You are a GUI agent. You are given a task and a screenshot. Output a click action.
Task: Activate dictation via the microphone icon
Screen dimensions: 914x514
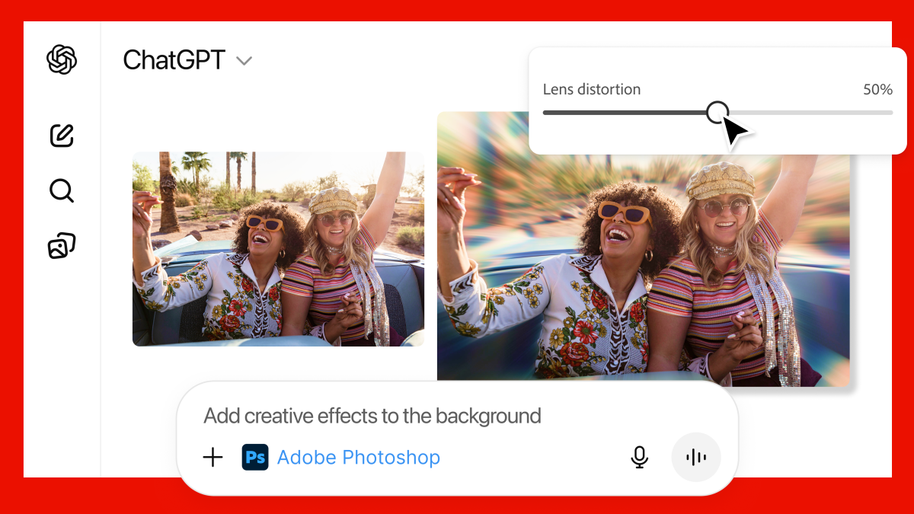(639, 457)
